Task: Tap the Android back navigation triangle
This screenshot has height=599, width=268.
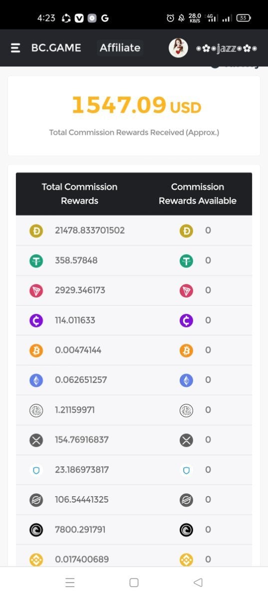Action: (198, 583)
